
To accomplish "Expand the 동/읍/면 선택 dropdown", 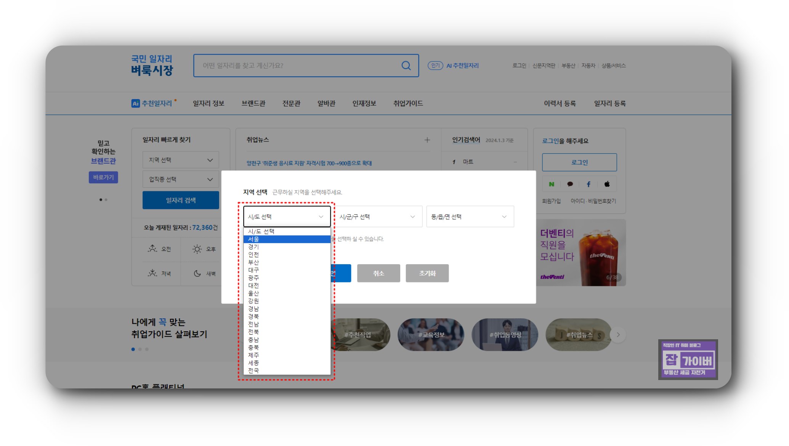I will 470,217.
